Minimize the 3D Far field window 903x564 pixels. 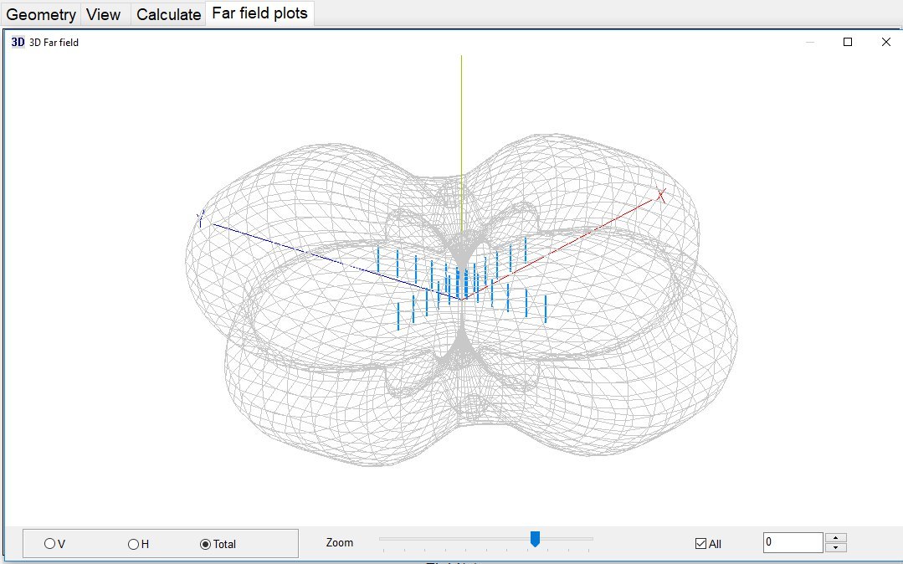click(x=809, y=42)
